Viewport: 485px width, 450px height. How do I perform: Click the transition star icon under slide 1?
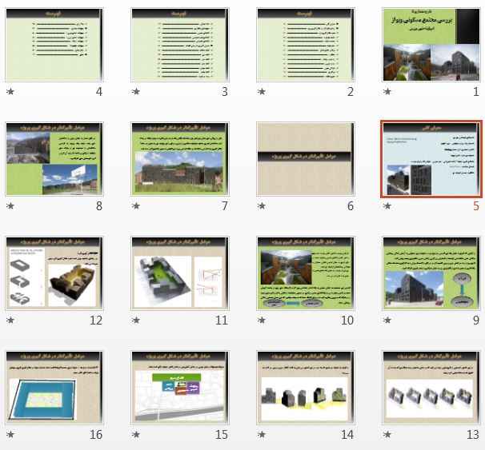click(x=387, y=92)
